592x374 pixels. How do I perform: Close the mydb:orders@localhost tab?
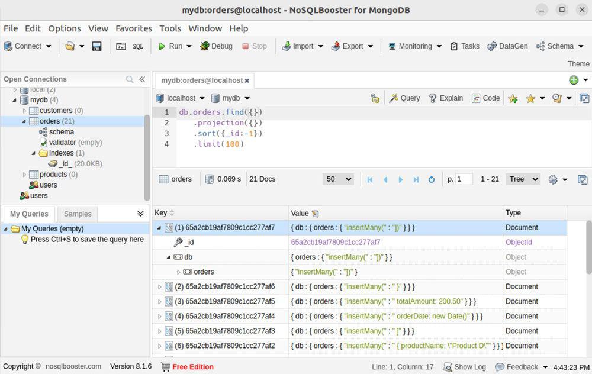pyautogui.click(x=247, y=80)
